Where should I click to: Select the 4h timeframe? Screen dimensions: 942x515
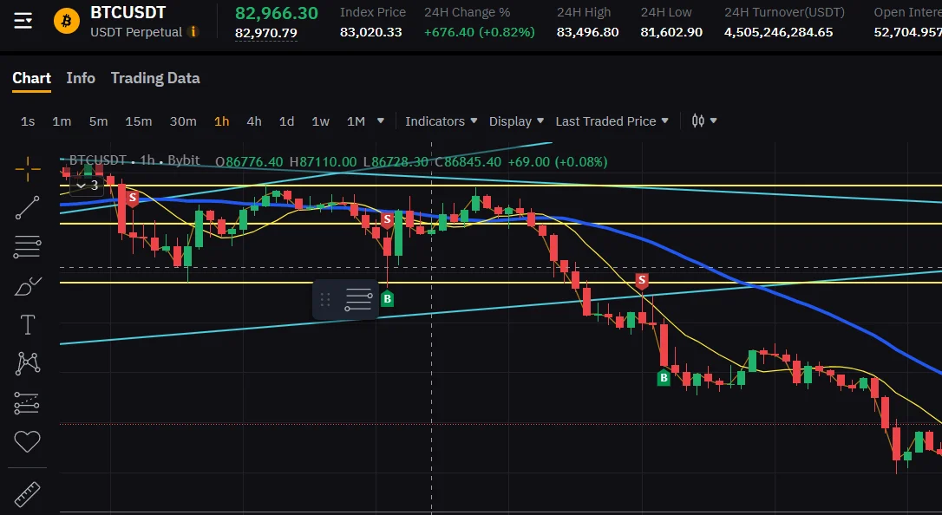tap(254, 121)
